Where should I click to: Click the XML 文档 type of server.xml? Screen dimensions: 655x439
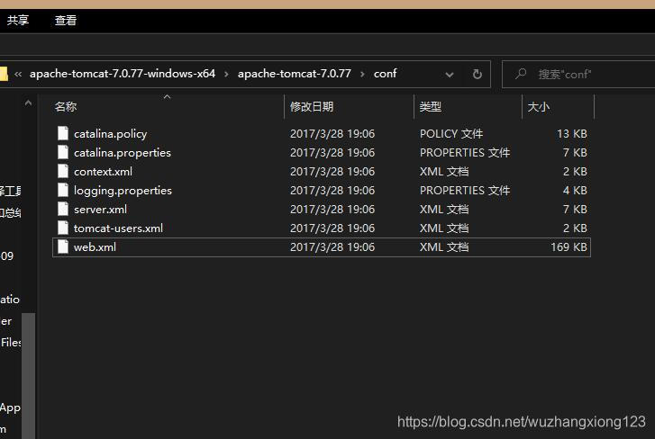(x=444, y=209)
